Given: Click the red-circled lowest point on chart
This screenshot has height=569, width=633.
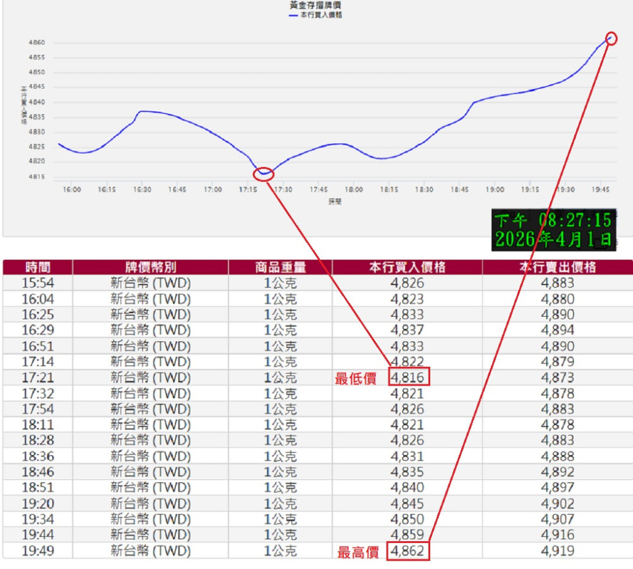Looking at the screenshot, I should pos(263,174).
